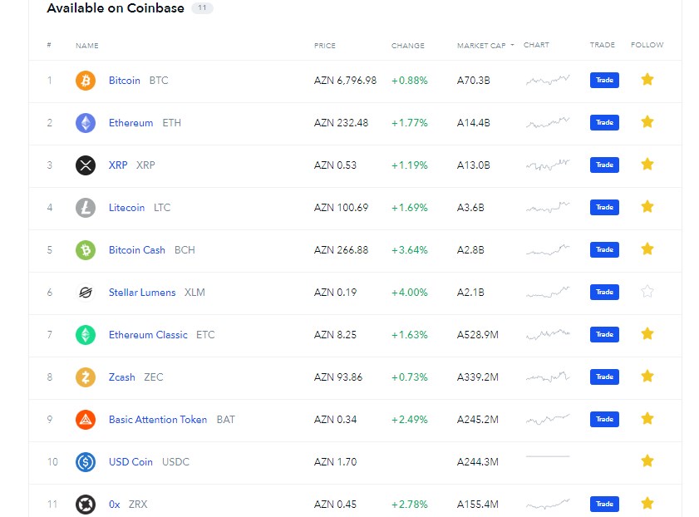Click the Basic Attention Token triangle icon
The width and height of the screenshot is (699, 517).
[86, 420]
